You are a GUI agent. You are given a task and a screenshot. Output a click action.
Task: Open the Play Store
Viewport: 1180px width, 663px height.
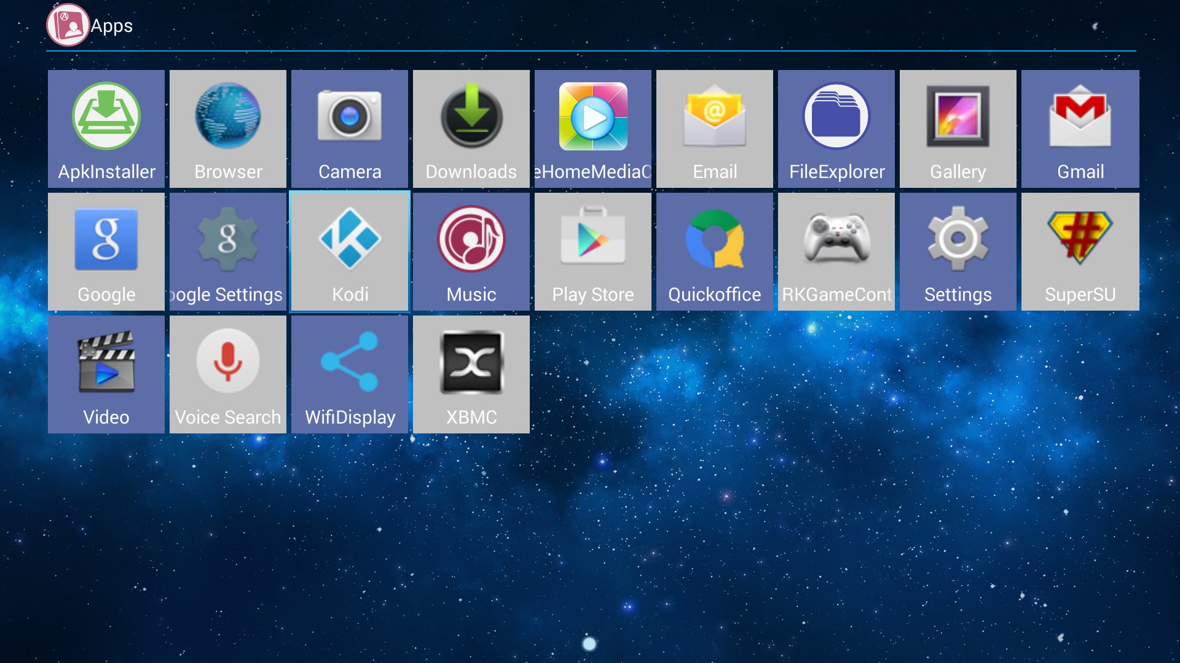(593, 252)
